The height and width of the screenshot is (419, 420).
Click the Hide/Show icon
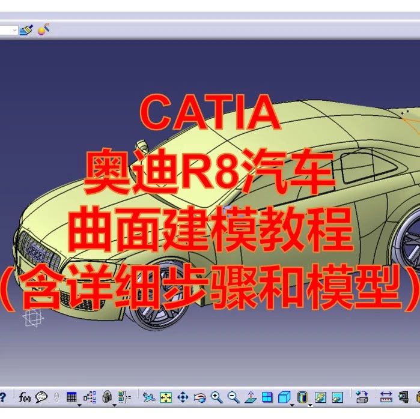point(320,397)
